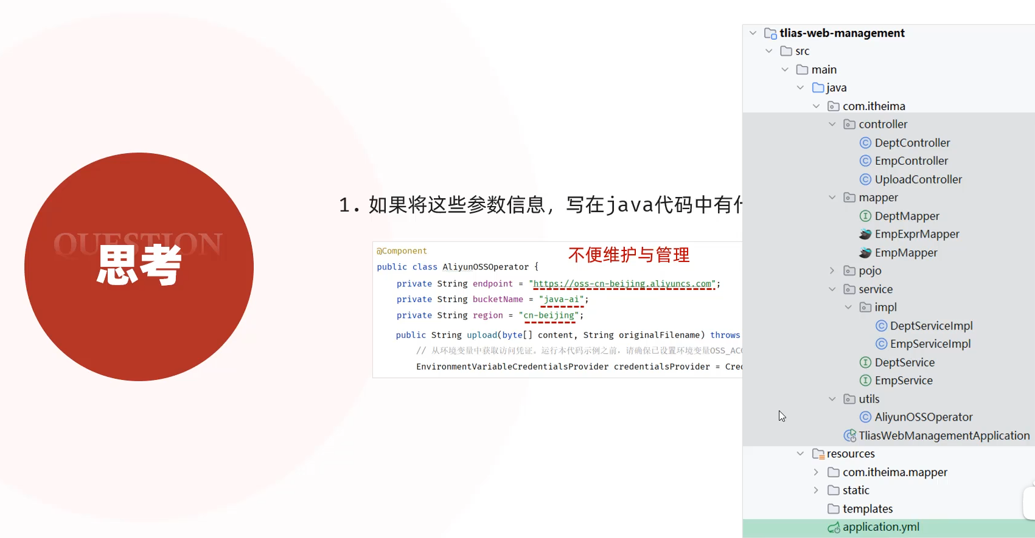
Task: Select EmpController in the project tree
Action: (x=911, y=161)
